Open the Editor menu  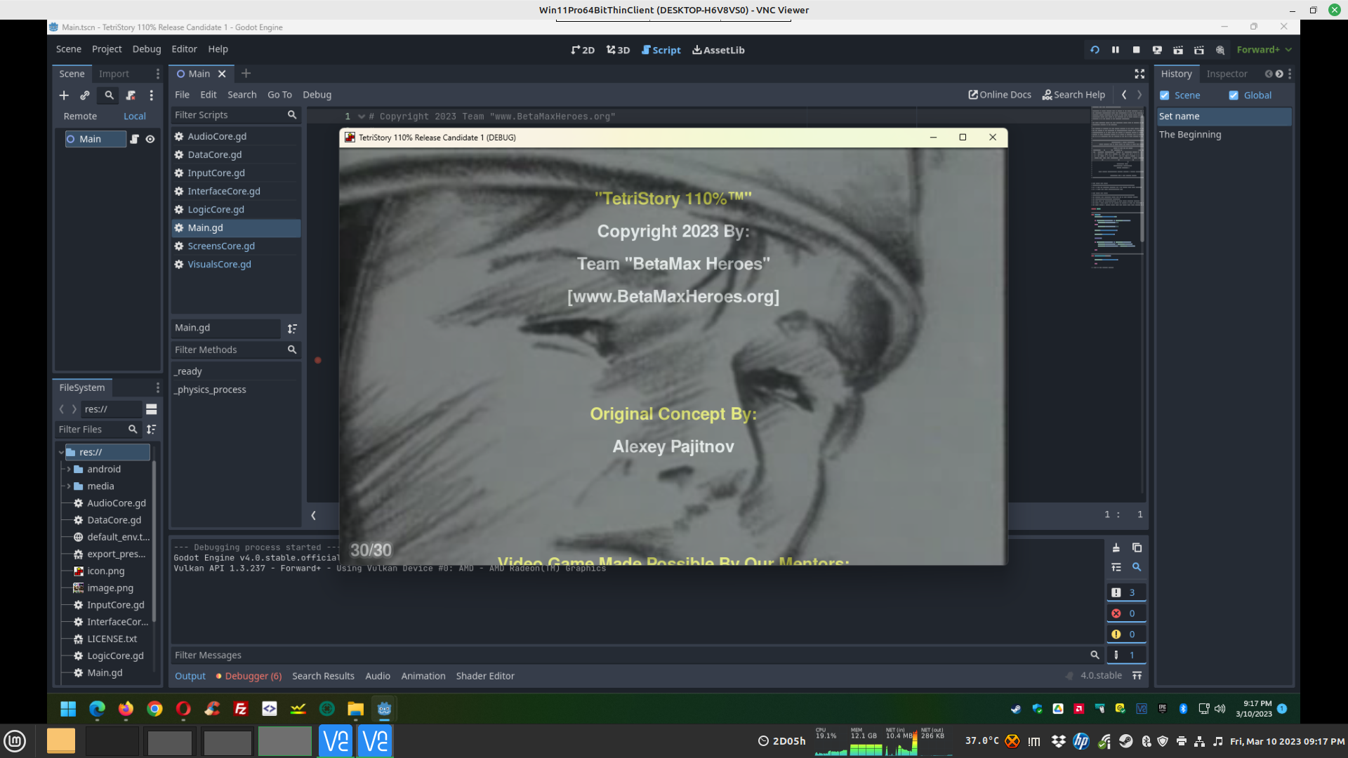pos(184,49)
